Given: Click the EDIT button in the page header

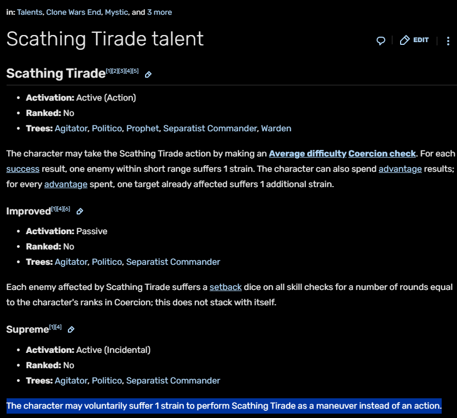Looking at the screenshot, I should click(x=414, y=40).
